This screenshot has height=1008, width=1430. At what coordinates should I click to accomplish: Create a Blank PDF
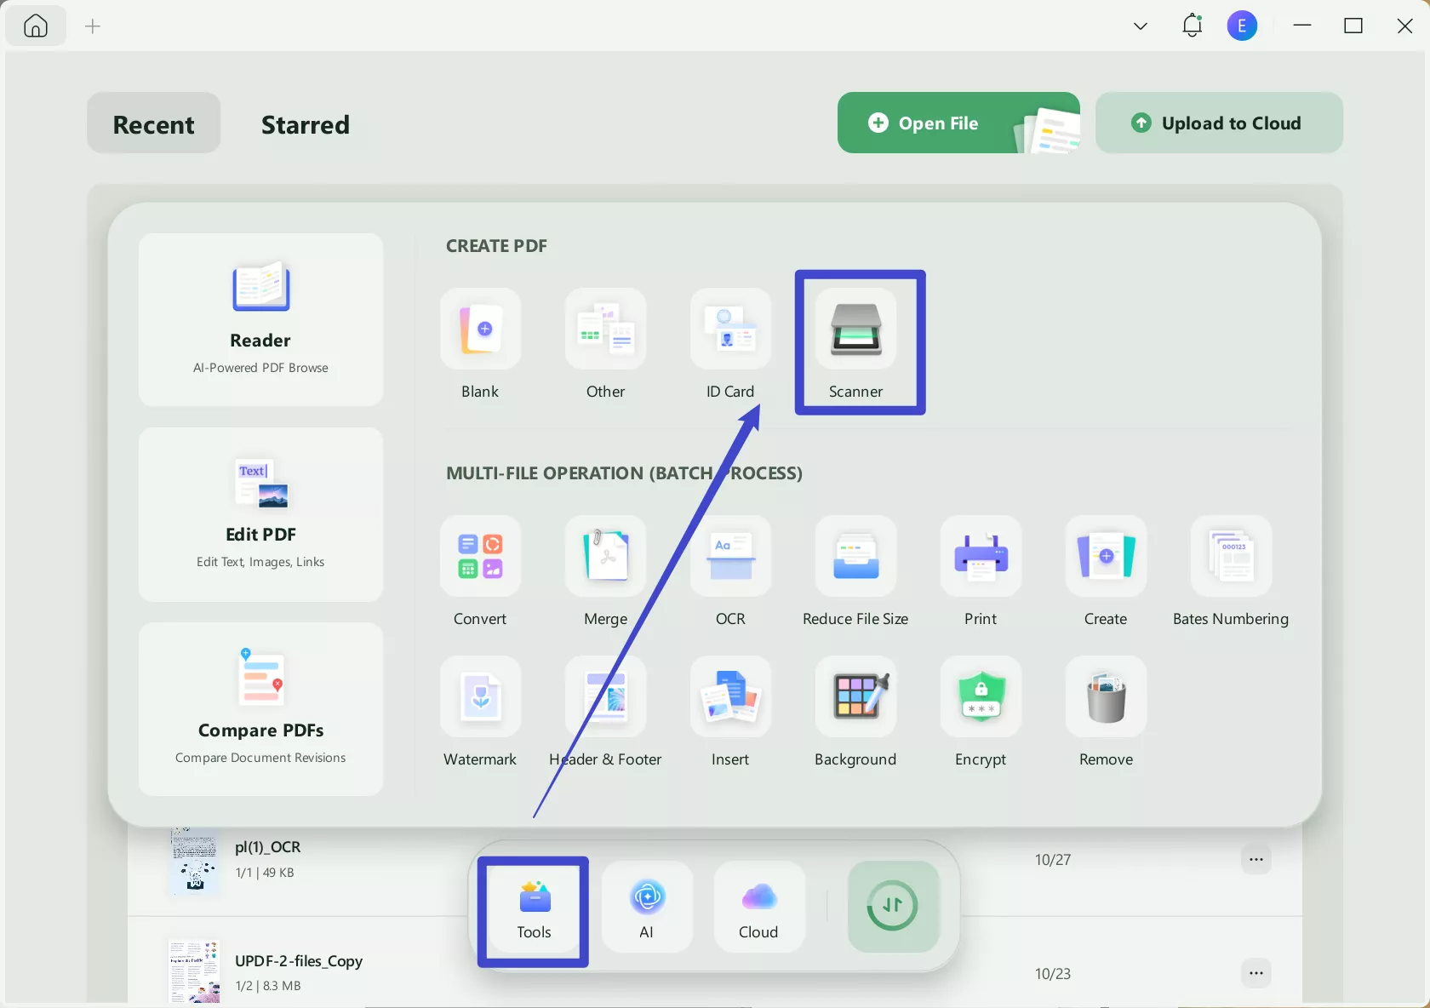(x=479, y=345)
